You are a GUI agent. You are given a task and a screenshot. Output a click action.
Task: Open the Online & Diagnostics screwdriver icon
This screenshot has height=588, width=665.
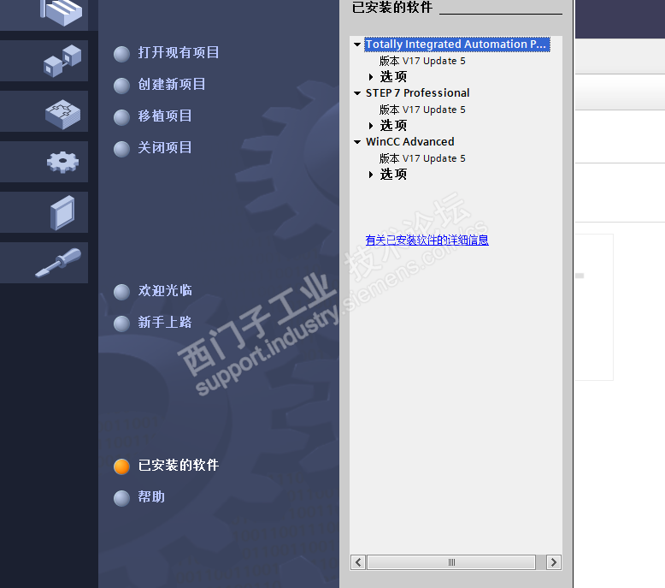58,263
